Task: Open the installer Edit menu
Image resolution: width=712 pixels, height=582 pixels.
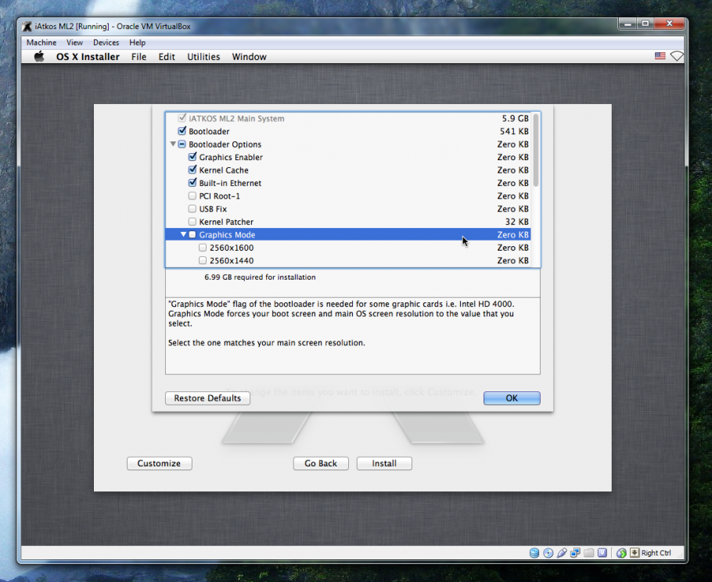Action: [167, 57]
